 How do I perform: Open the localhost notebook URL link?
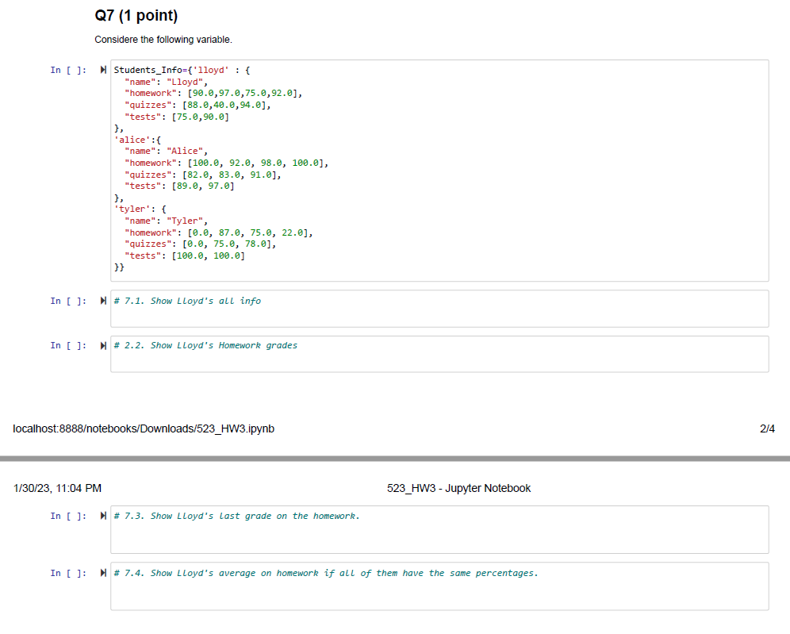click(143, 428)
